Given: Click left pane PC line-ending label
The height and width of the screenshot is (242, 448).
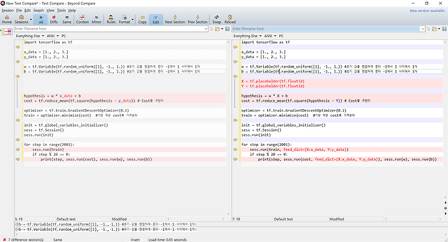Looking at the screenshot, I should coord(63,36).
